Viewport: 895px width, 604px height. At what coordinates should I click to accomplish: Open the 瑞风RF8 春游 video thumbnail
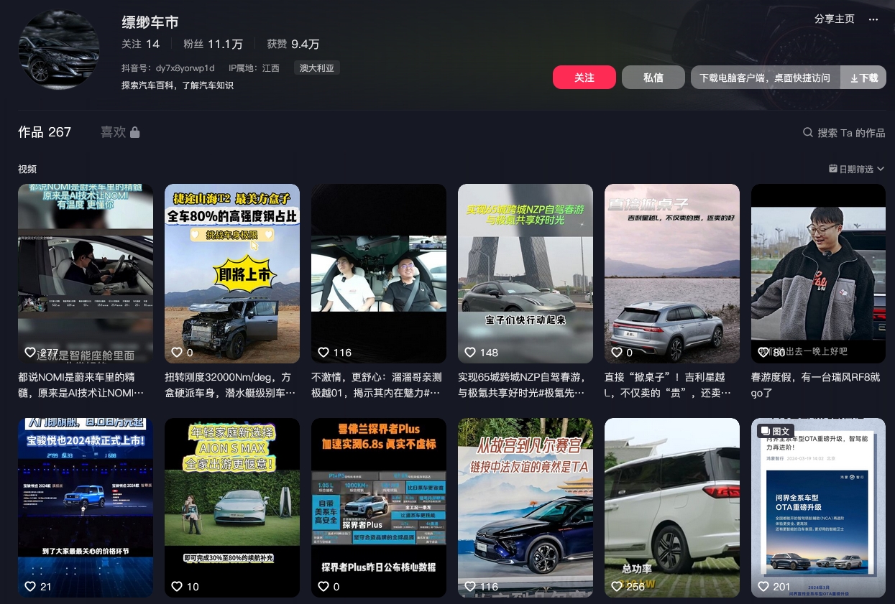pyautogui.click(x=819, y=274)
